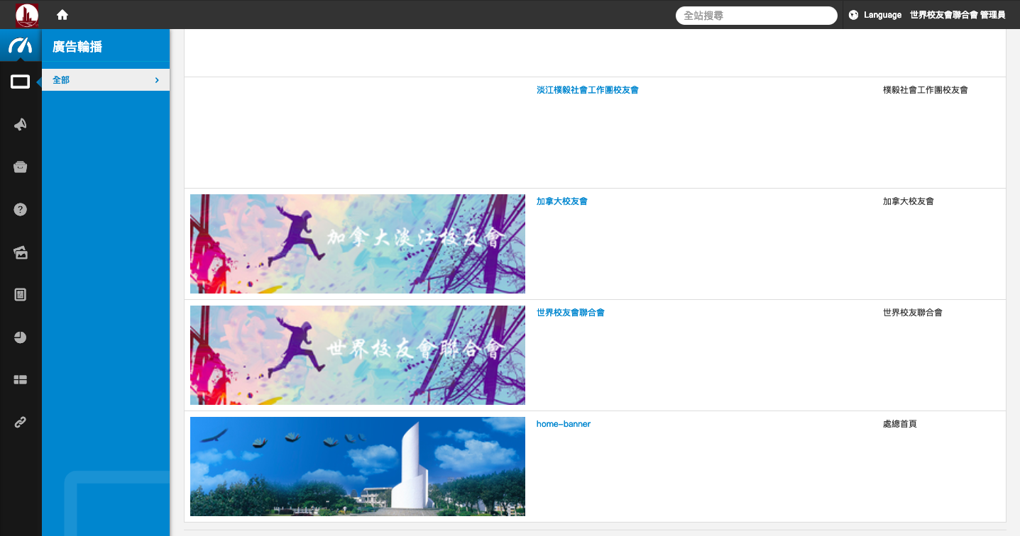1020x536 pixels.
Task: Click the 廣告輪播 panel heading
Action: [x=77, y=47]
